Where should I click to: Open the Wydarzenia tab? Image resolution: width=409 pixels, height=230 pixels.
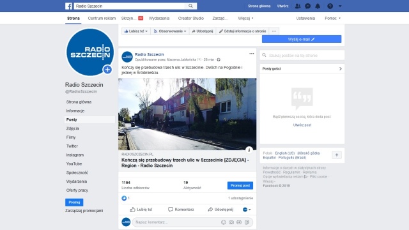[159, 19]
